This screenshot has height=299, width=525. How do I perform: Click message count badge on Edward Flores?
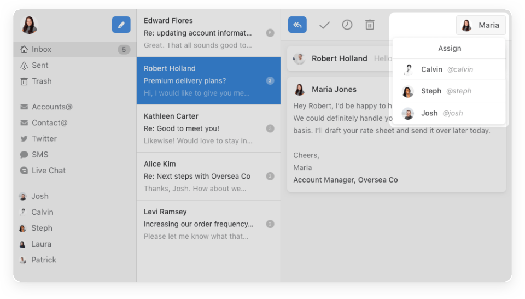(270, 33)
